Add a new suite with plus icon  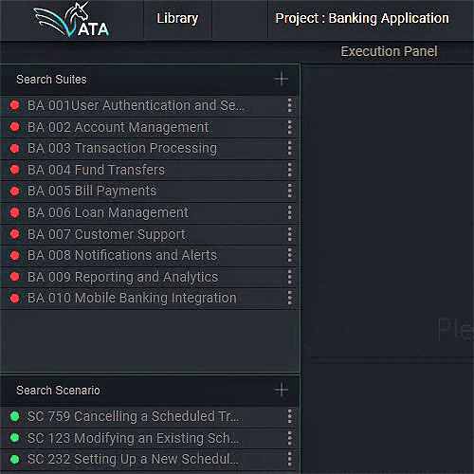[x=282, y=79]
